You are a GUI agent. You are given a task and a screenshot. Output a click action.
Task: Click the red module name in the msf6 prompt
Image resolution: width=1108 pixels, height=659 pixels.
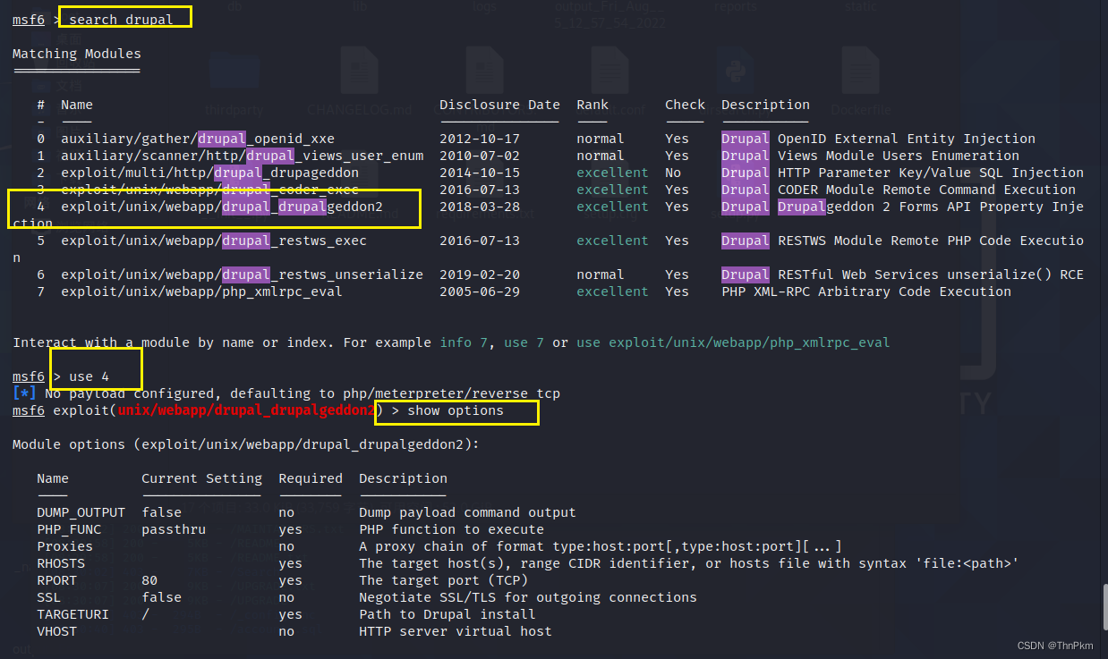[x=246, y=410]
